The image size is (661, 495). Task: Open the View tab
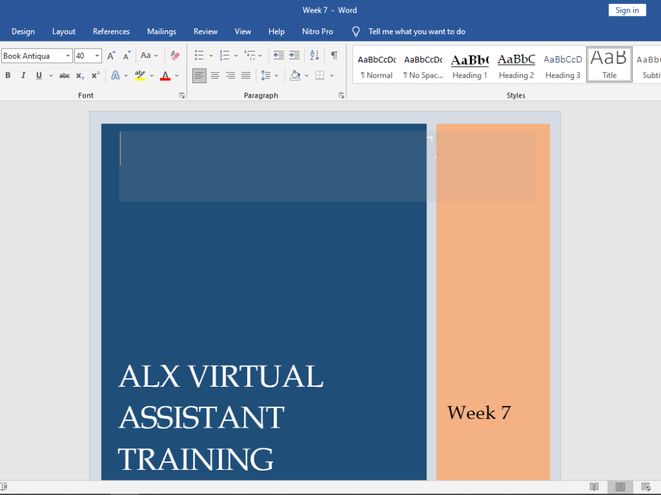pyautogui.click(x=243, y=32)
